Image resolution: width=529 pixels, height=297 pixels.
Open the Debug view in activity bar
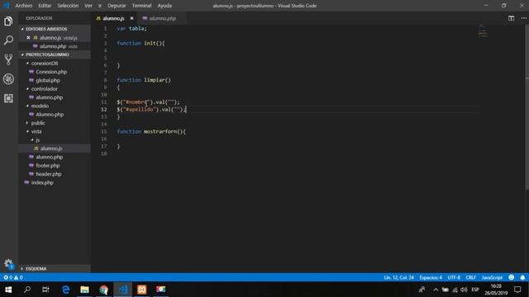pyautogui.click(x=8, y=79)
